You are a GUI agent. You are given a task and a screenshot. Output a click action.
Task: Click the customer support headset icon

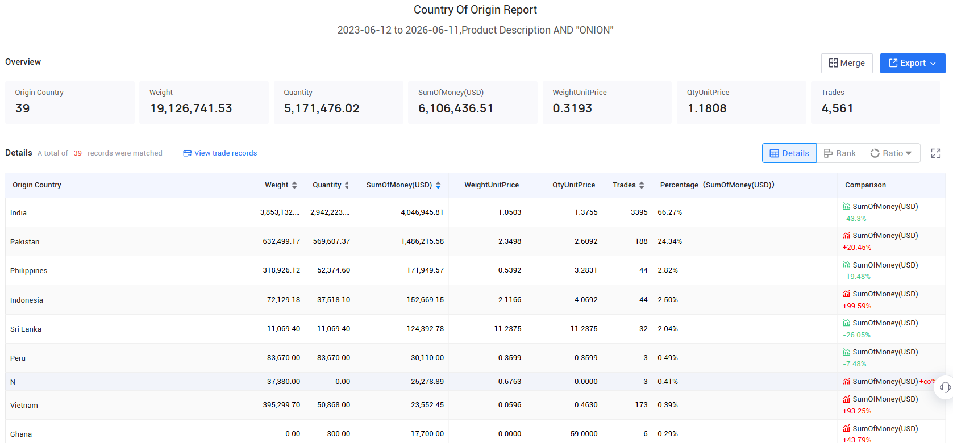pyautogui.click(x=944, y=387)
